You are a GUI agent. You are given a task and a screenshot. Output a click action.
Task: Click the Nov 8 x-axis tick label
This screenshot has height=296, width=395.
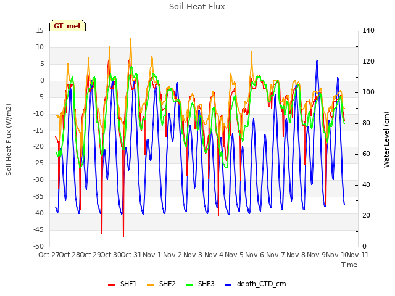click(296, 255)
